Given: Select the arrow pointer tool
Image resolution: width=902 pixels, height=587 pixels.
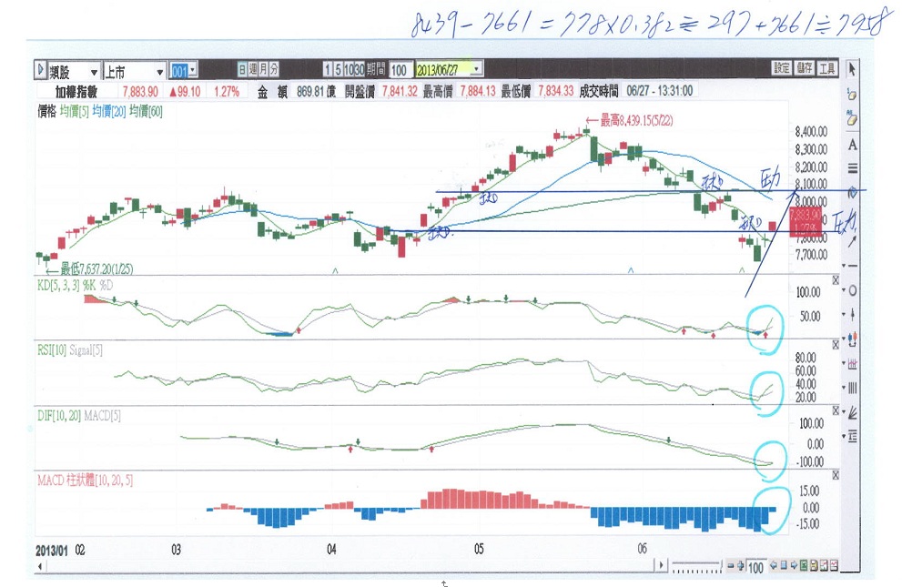Looking at the screenshot, I should pos(852,69).
